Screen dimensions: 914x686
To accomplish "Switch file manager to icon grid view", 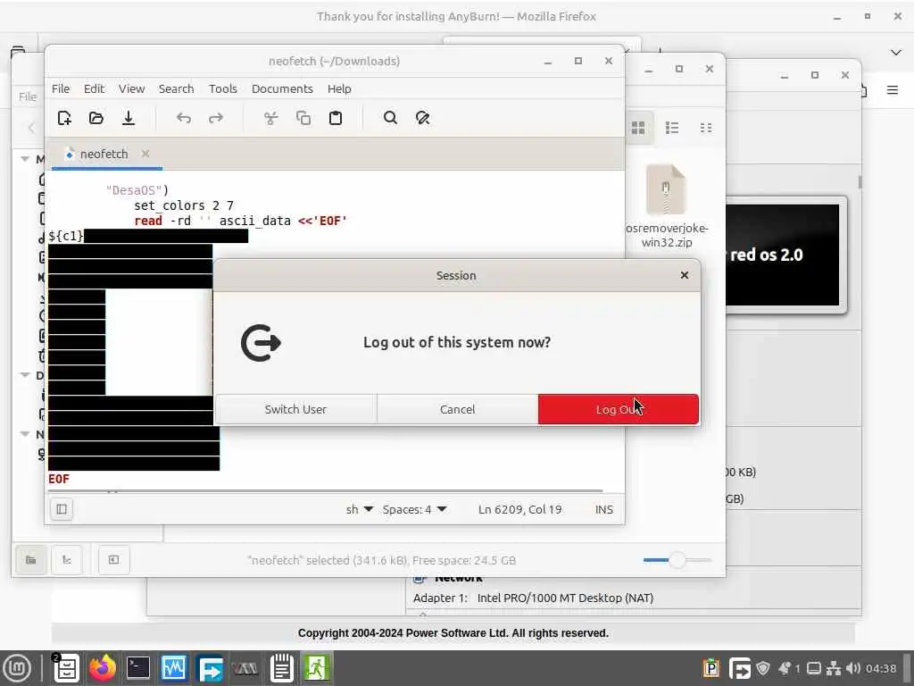I will click(x=638, y=128).
